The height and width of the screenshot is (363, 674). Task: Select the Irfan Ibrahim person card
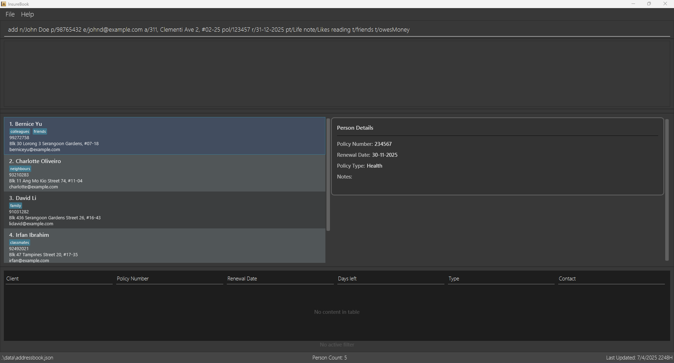pos(165,246)
